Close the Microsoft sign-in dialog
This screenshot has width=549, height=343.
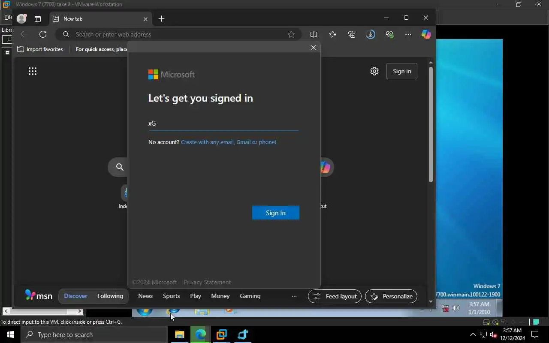314,48
